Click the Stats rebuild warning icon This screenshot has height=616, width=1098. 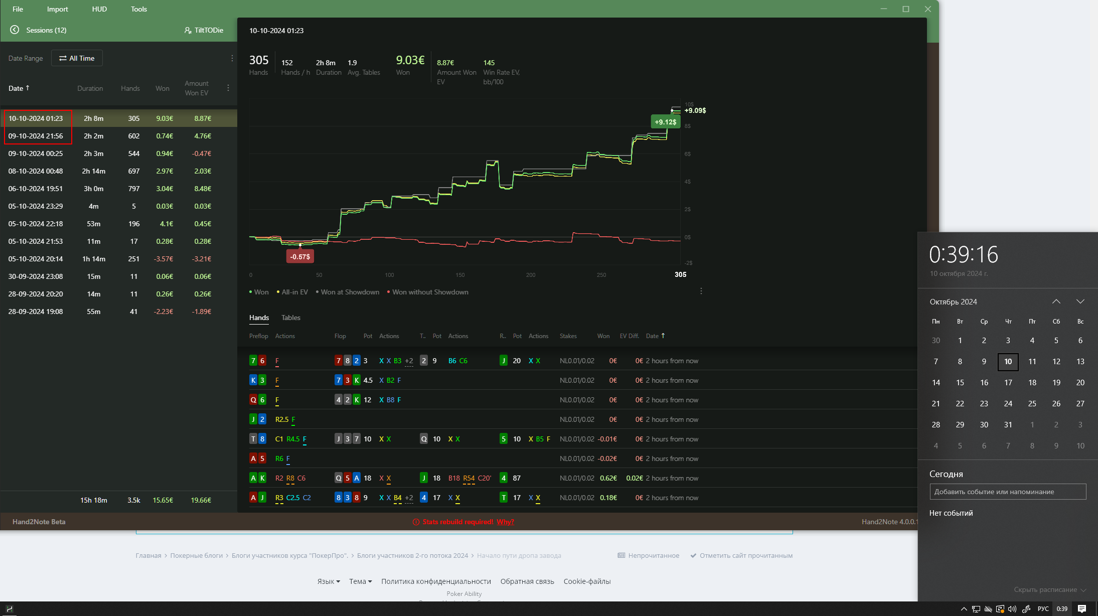pos(416,522)
